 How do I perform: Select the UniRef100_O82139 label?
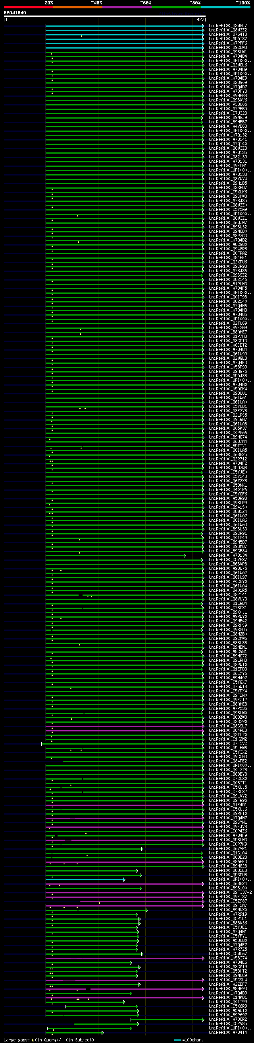click(x=228, y=157)
